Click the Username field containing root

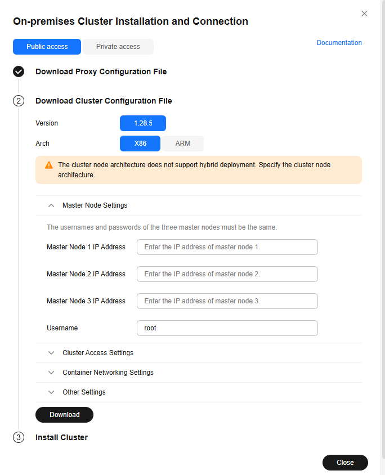click(227, 328)
